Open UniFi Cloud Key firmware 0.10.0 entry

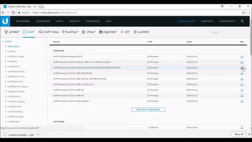[68, 56]
